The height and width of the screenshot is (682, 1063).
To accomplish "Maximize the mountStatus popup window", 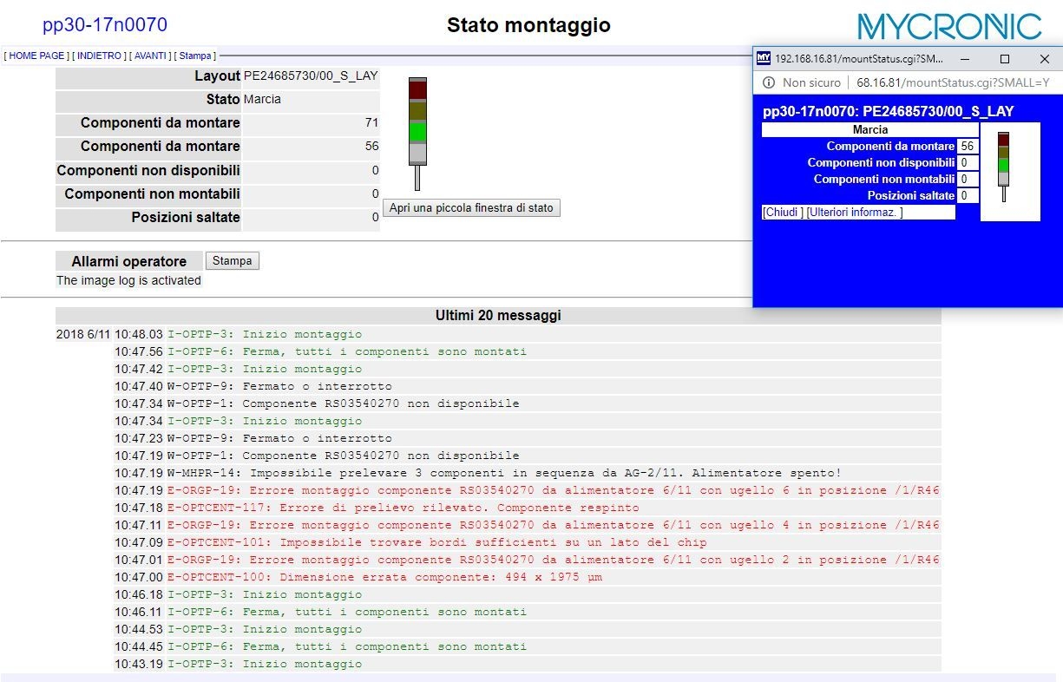I will click(1005, 59).
